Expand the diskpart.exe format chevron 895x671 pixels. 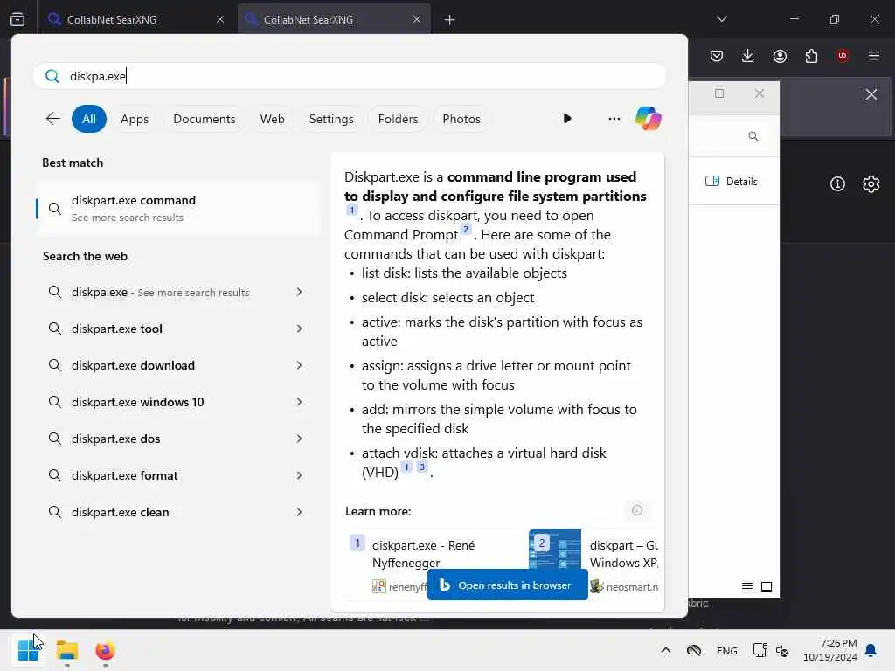click(299, 475)
